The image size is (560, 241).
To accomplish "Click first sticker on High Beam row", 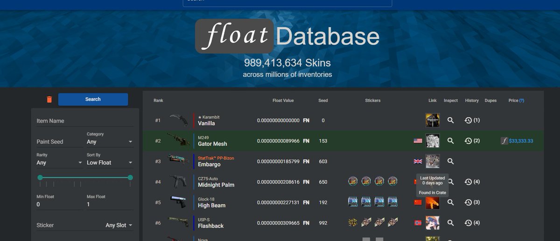I will tap(353, 202).
